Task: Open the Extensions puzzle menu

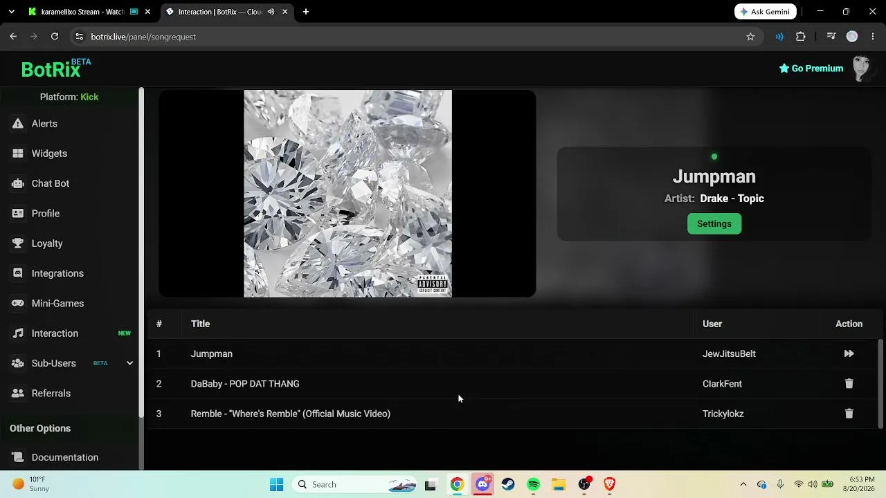Action: coord(801,37)
